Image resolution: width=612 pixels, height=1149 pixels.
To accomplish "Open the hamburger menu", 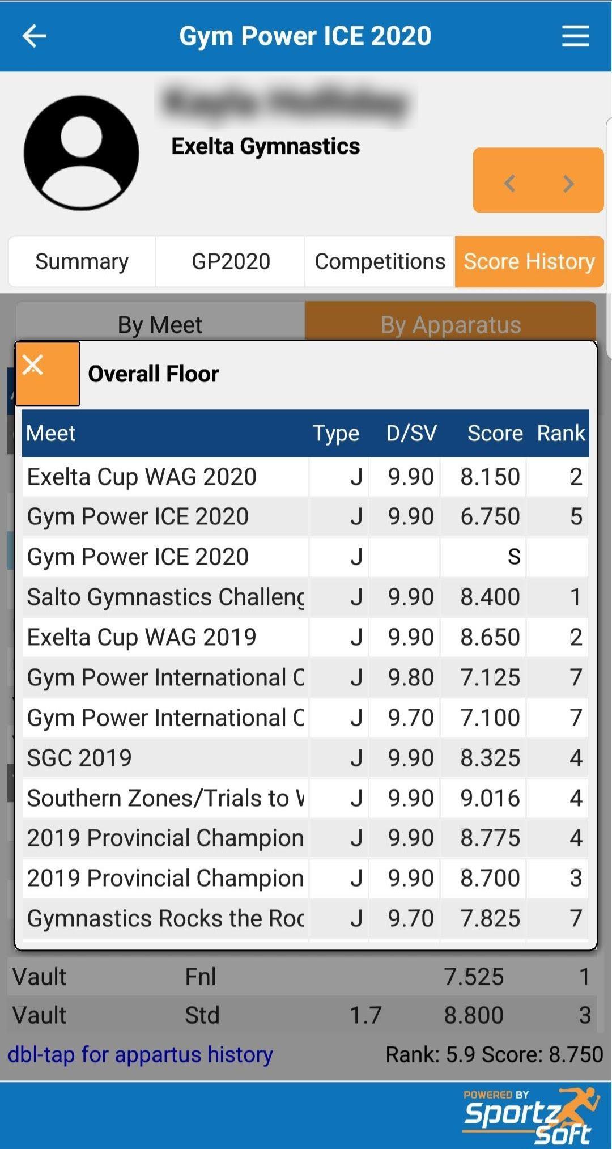I will [576, 36].
